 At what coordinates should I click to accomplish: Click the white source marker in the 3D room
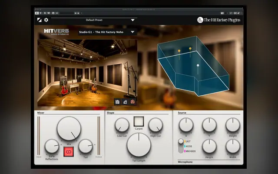198,66
